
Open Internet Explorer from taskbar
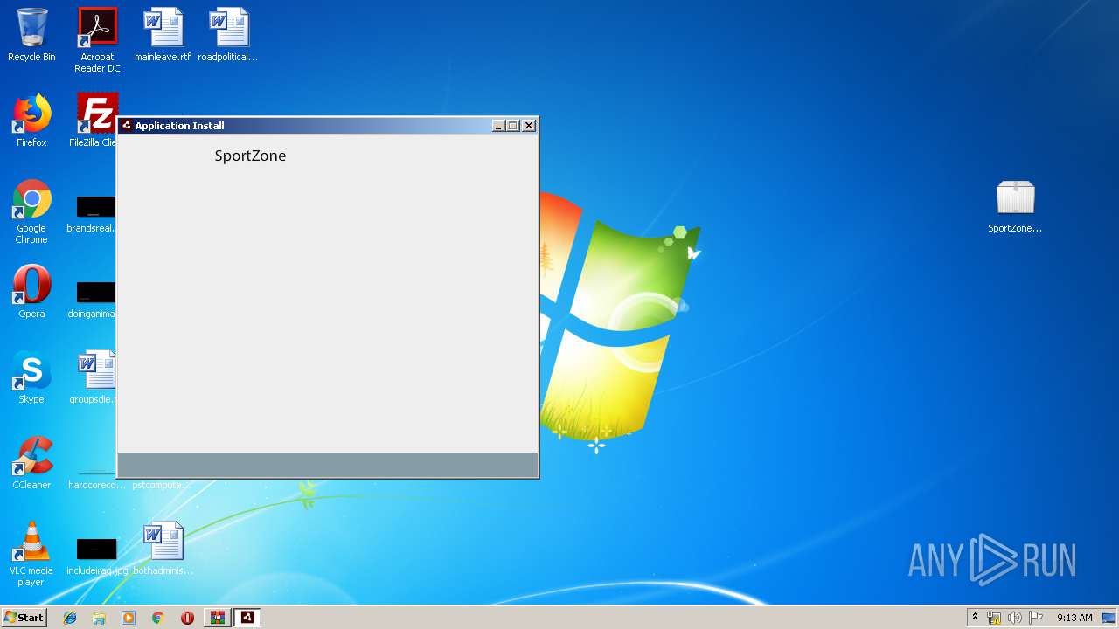point(70,618)
